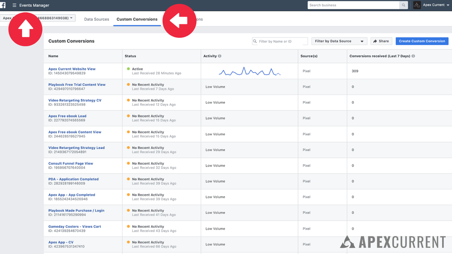Focus the Filter by Name or ID field
452x254 pixels.
pyautogui.click(x=280, y=42)
